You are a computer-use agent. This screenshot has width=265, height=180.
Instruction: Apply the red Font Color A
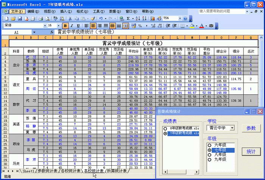point(202,26)
